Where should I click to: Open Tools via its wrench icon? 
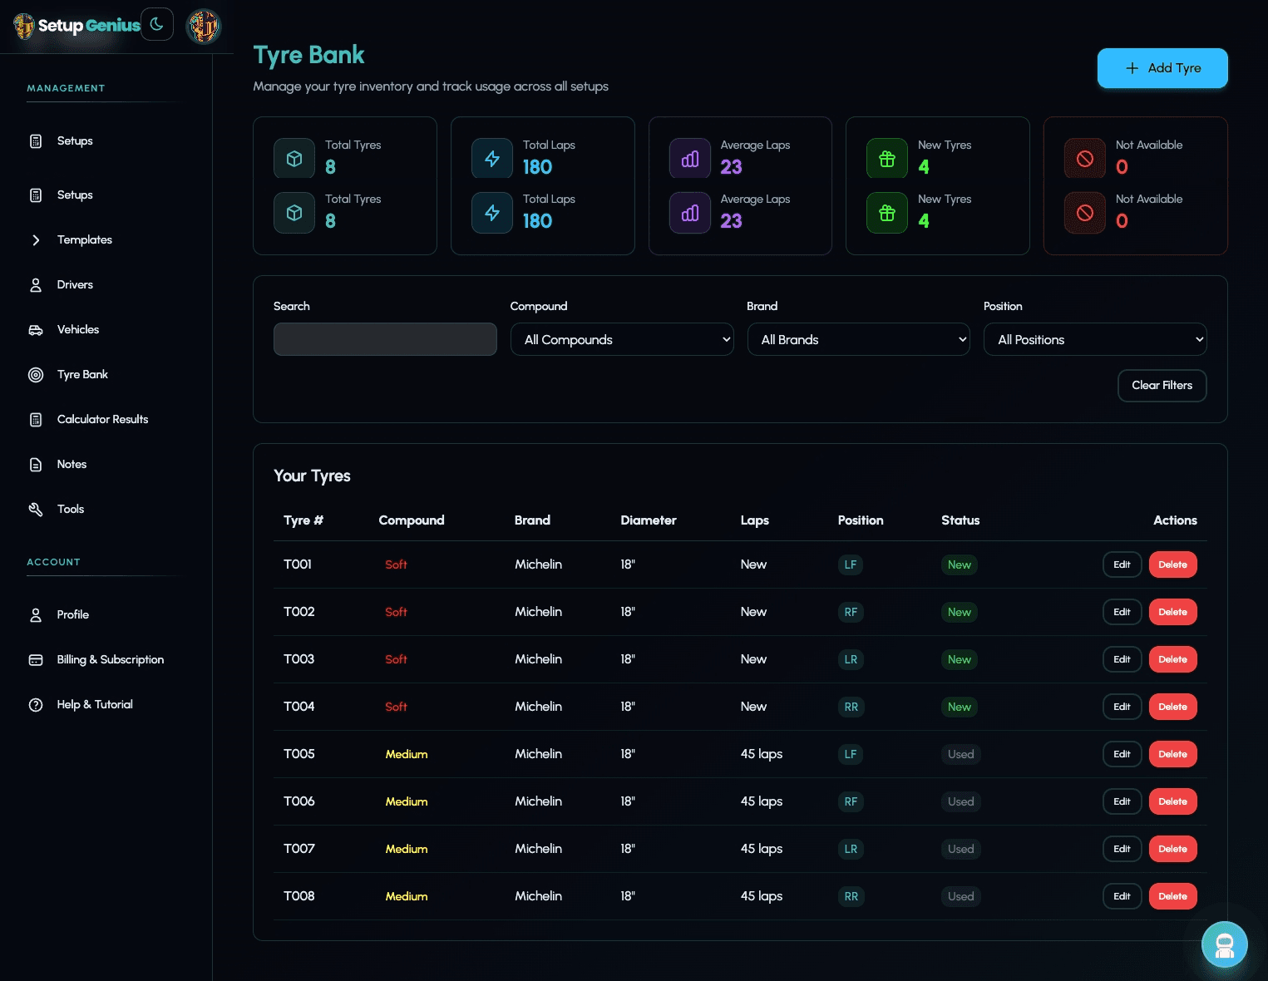pos(36,510)
